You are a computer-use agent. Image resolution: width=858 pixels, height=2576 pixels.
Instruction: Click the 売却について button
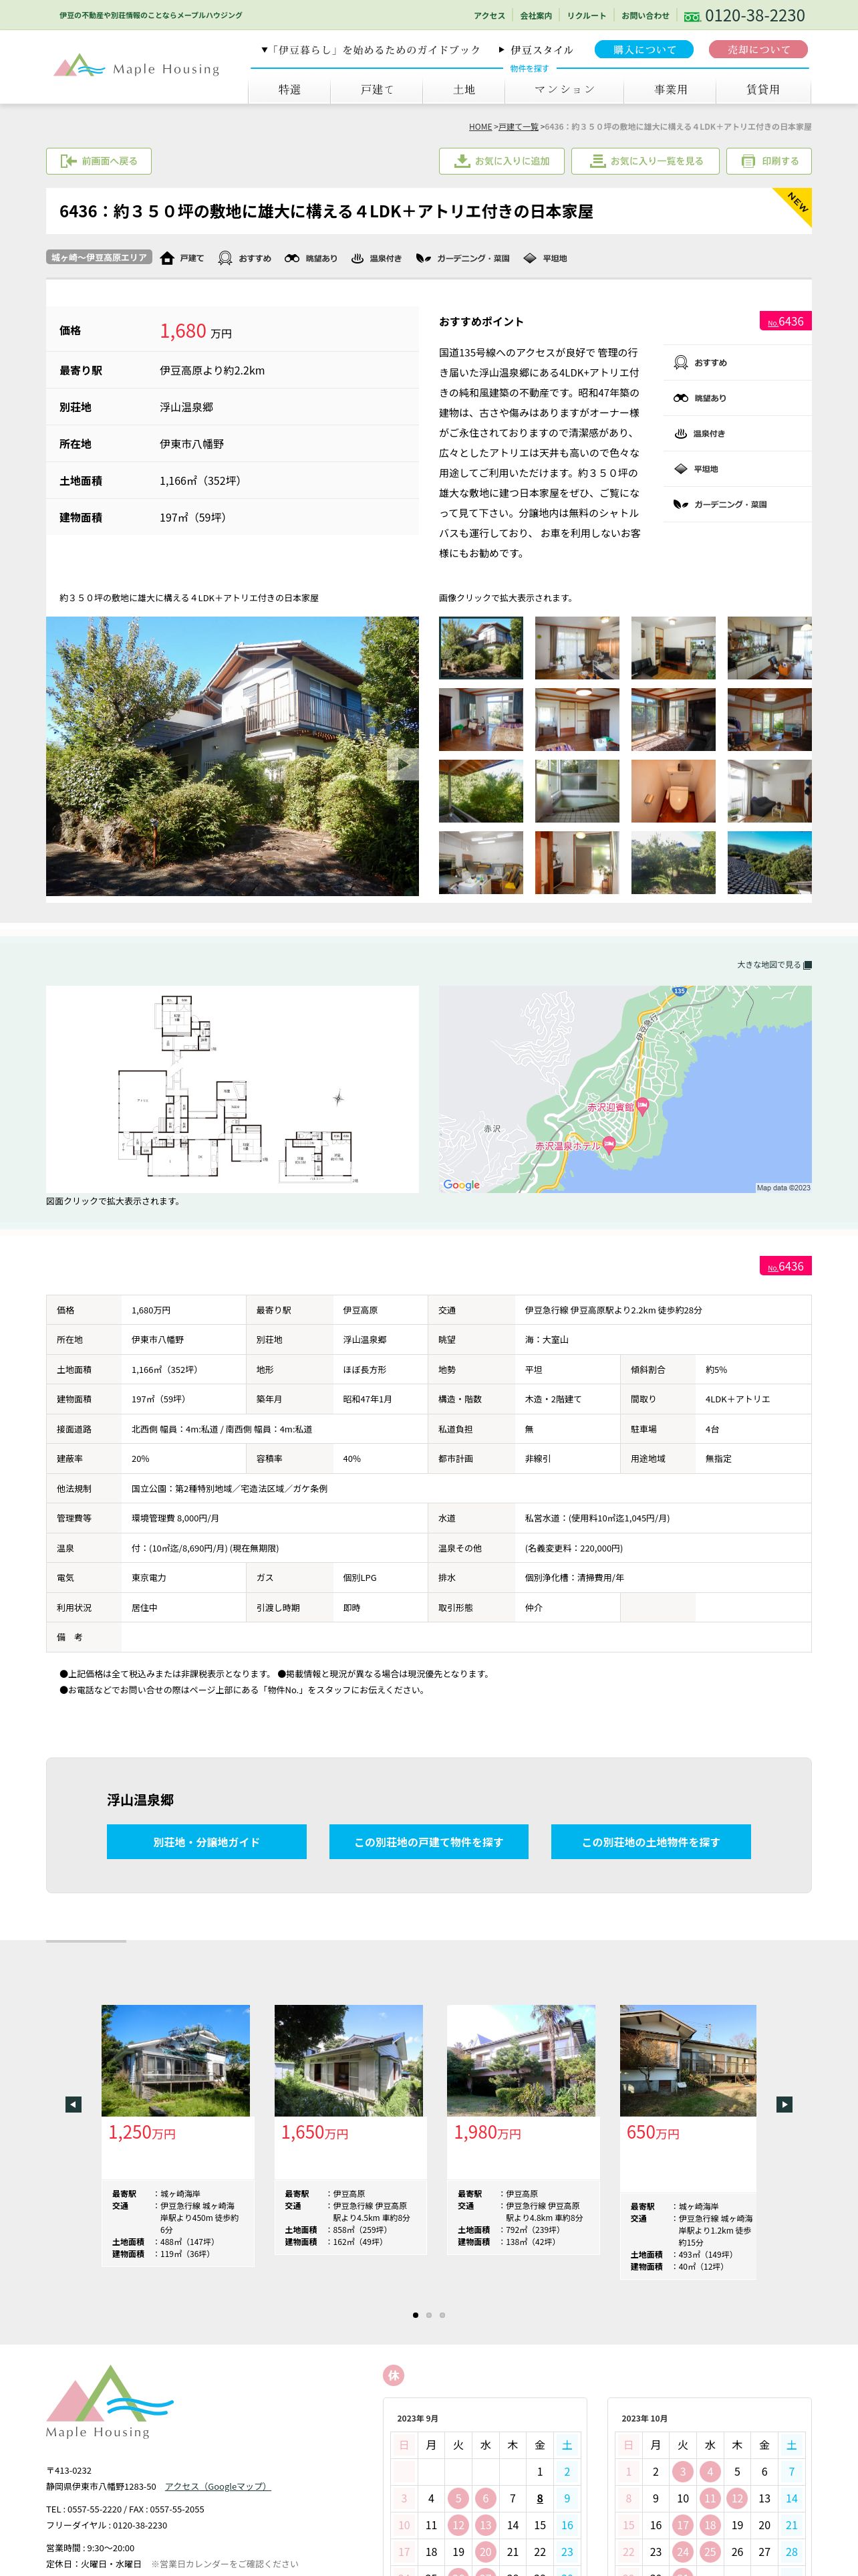point(758,49)
